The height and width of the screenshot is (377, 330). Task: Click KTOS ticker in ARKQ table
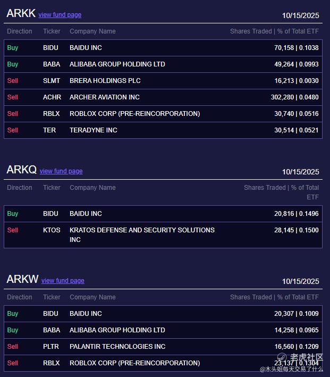52,230
